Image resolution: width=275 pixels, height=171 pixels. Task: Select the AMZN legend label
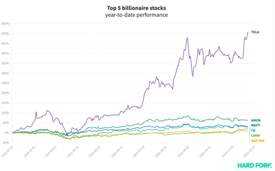pyautogui.click(x=256, y=120)
